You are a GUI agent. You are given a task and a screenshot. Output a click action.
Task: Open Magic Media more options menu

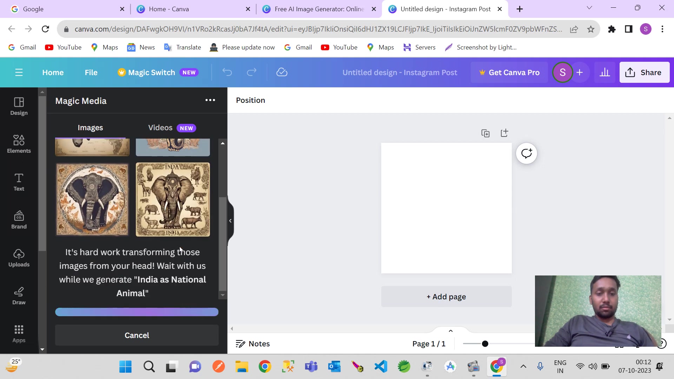210,100
